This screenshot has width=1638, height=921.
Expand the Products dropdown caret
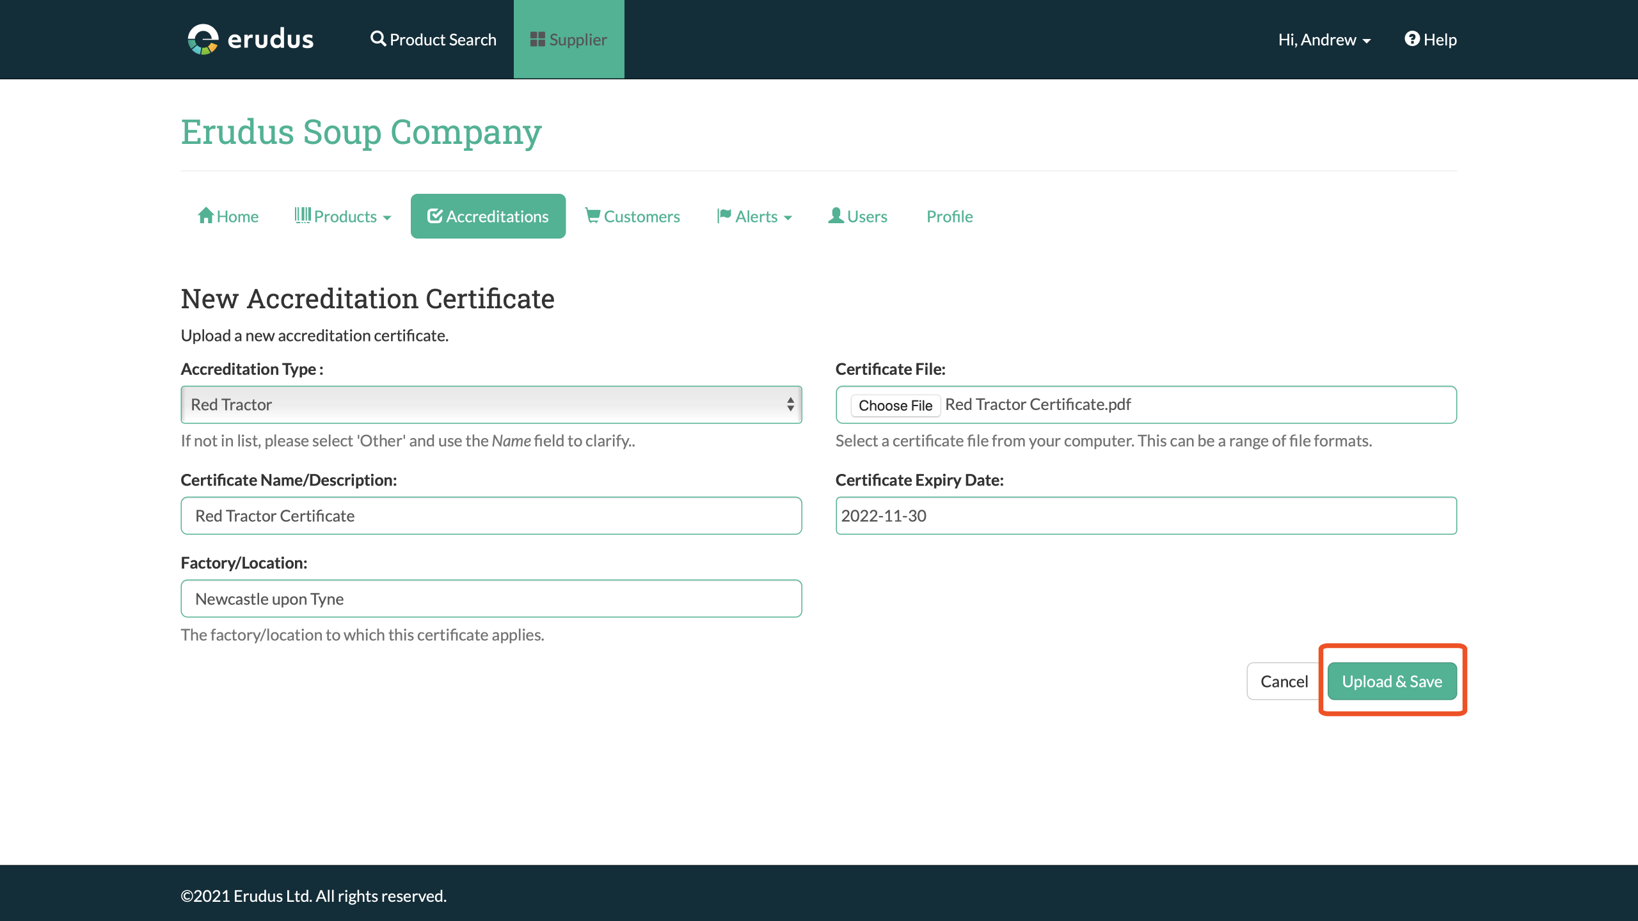(x=387, y=218)
